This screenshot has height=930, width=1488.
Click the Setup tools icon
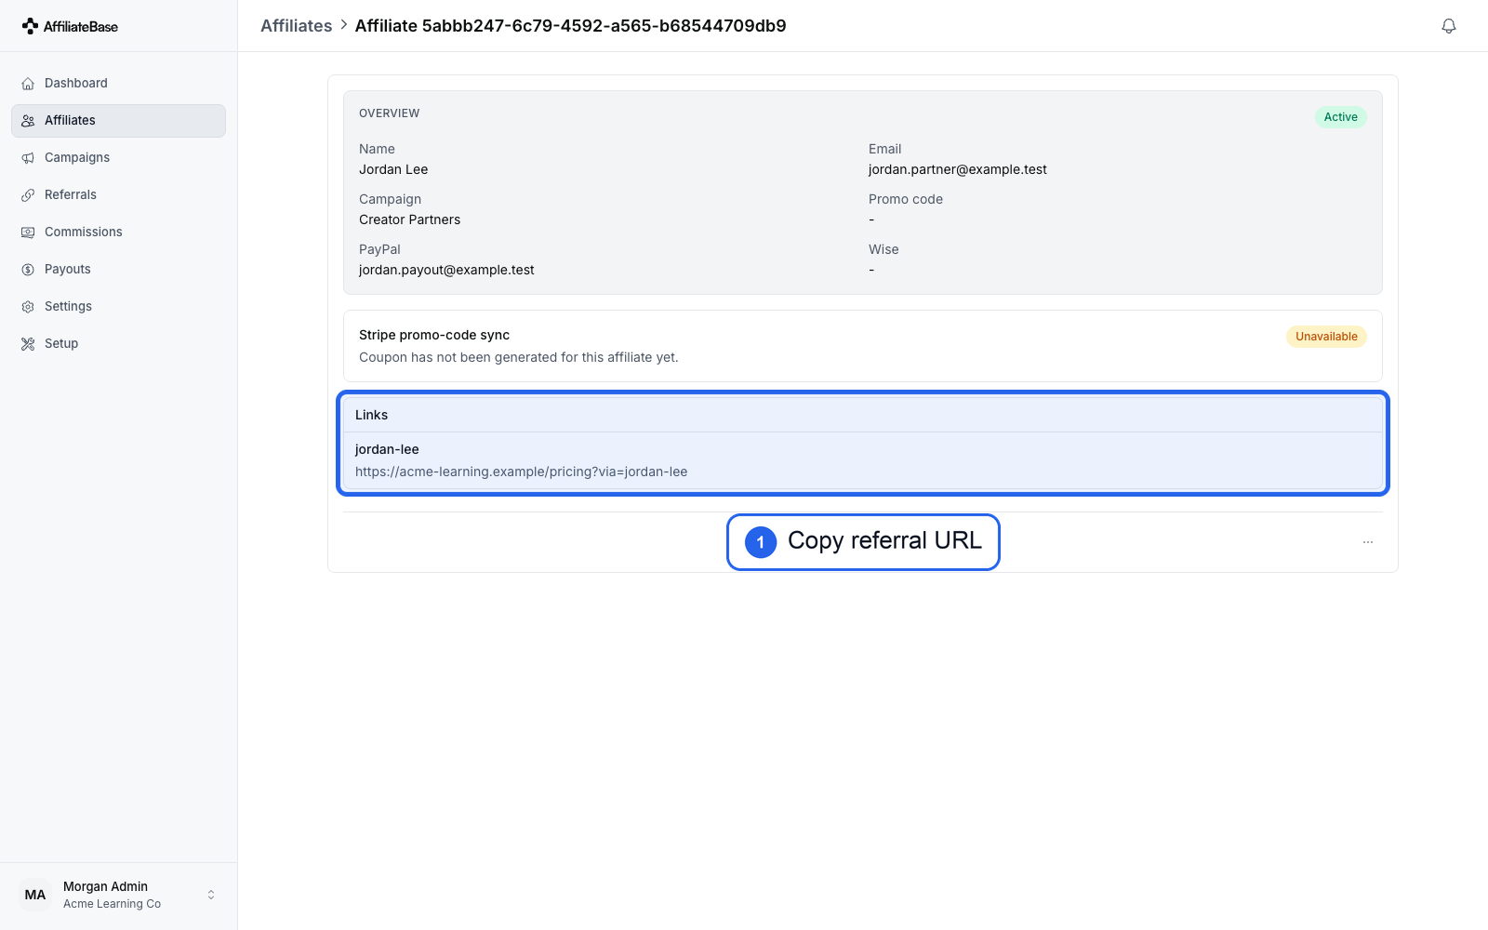click(x=28, y=344)
